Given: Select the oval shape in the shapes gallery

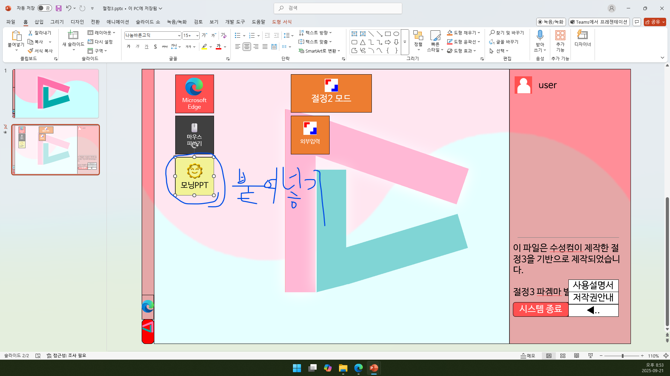Looking at the screenshot, I should point(396,34).
